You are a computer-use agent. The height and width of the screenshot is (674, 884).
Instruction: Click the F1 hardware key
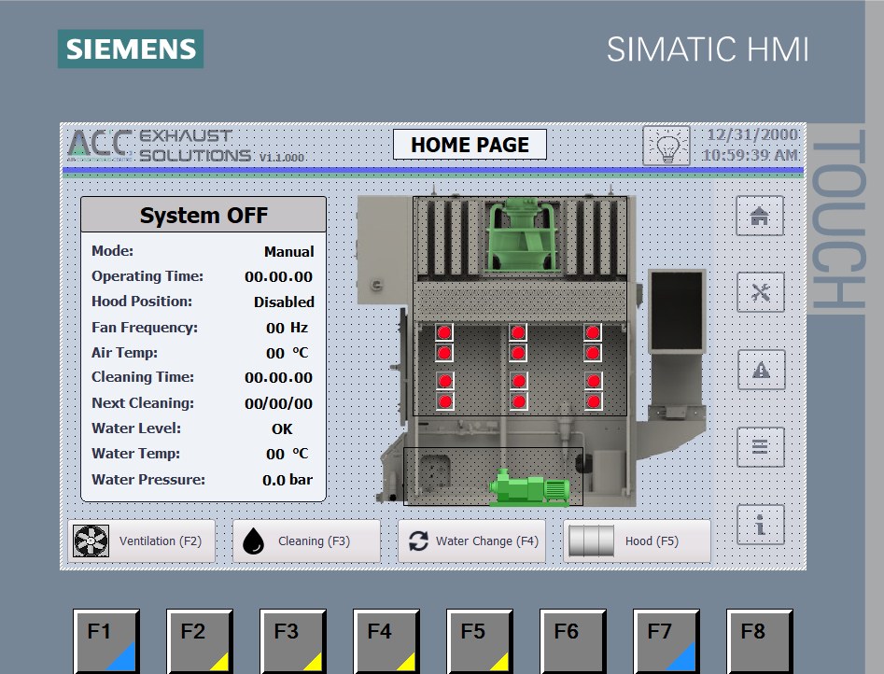(x=106, y=641)
